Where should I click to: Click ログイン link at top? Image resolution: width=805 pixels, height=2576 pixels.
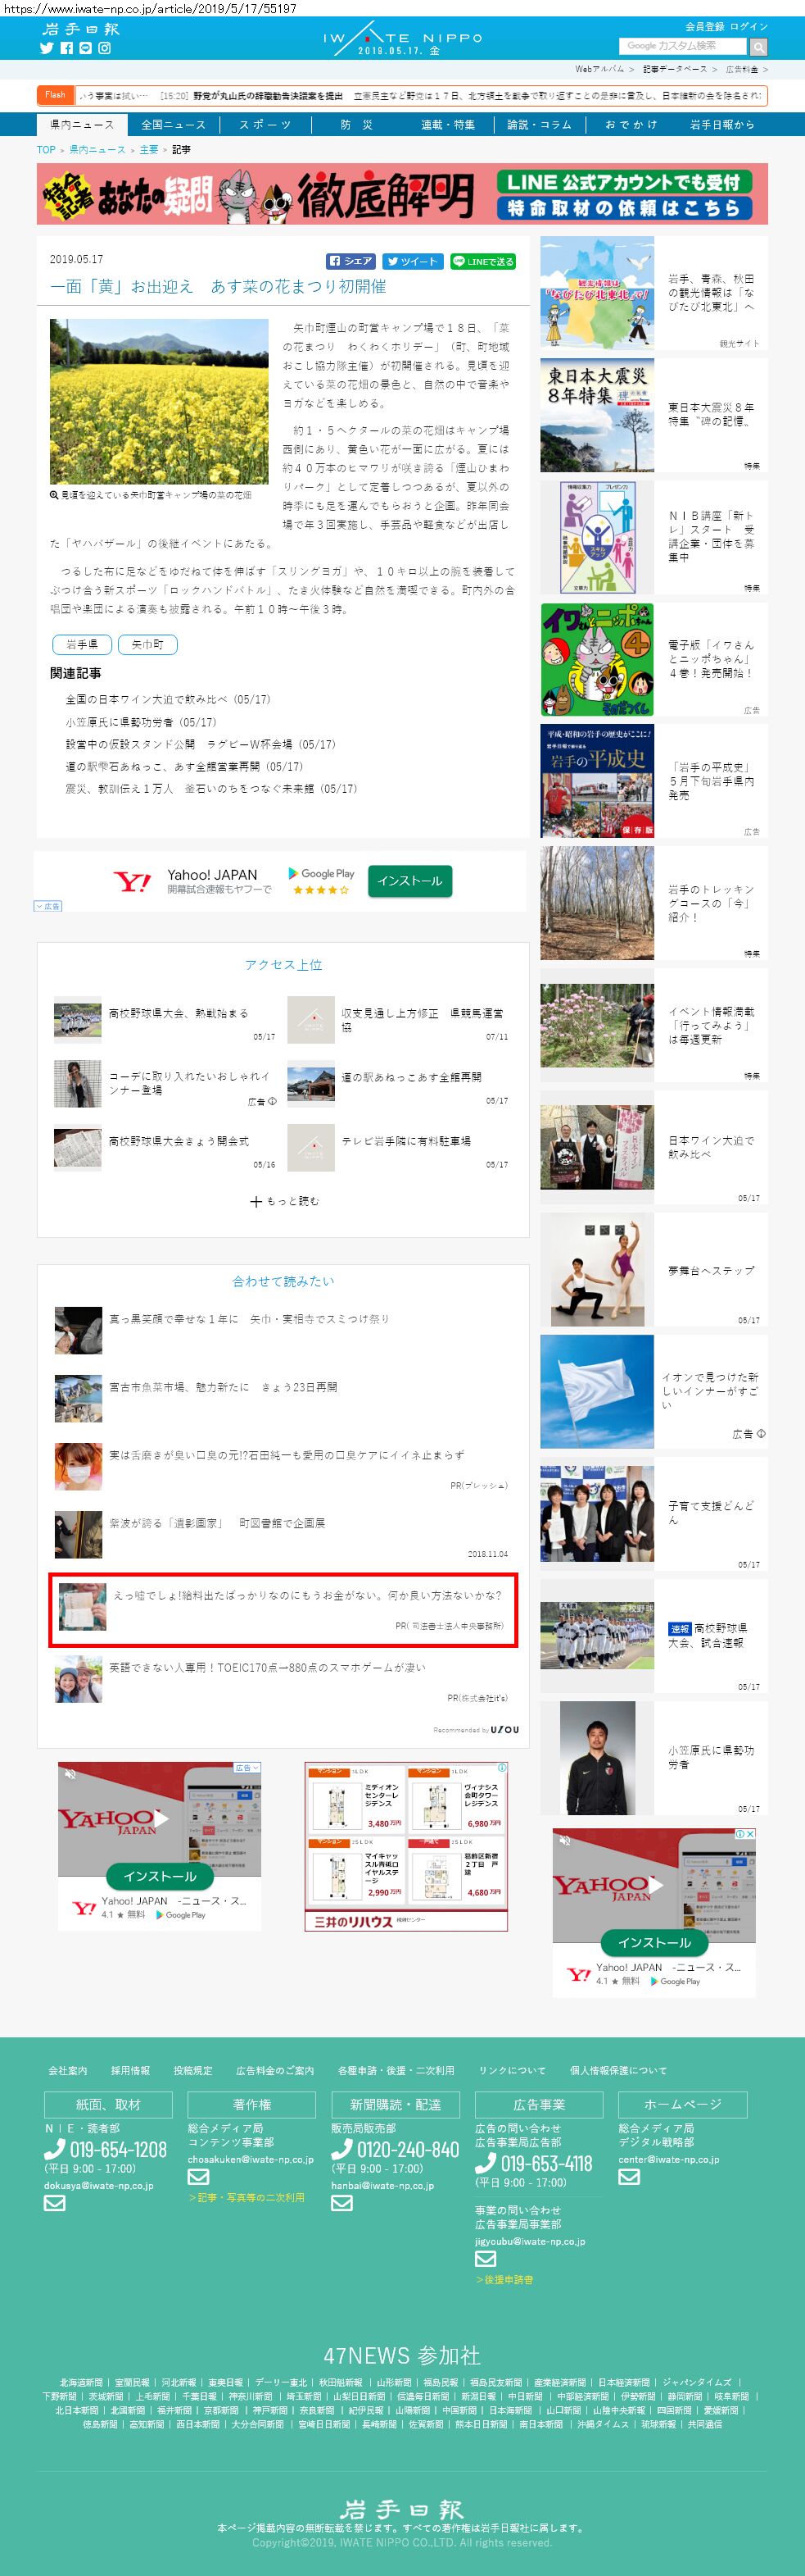(x=749, y=26)
